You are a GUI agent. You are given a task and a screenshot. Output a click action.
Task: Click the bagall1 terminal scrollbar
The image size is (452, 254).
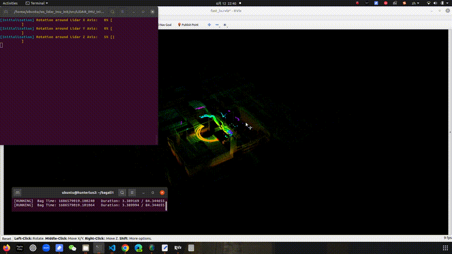click(166, 206)
